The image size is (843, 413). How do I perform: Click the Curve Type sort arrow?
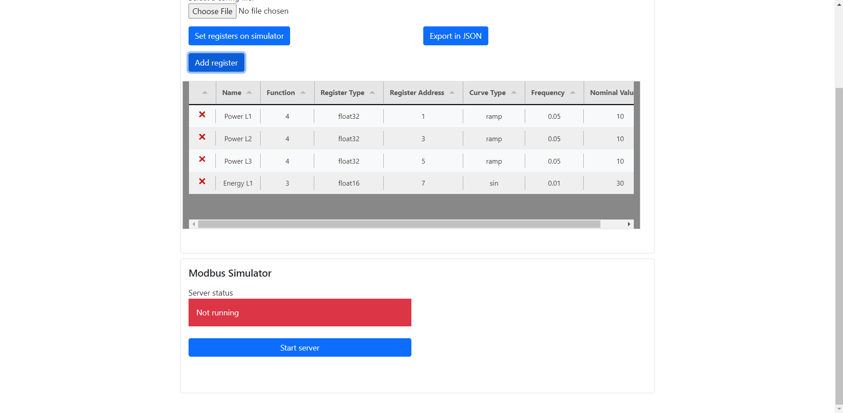[514, 92]
